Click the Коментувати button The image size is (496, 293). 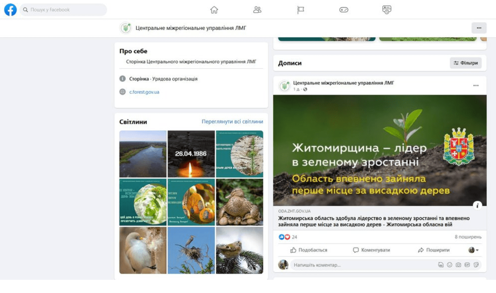(371, 250)
